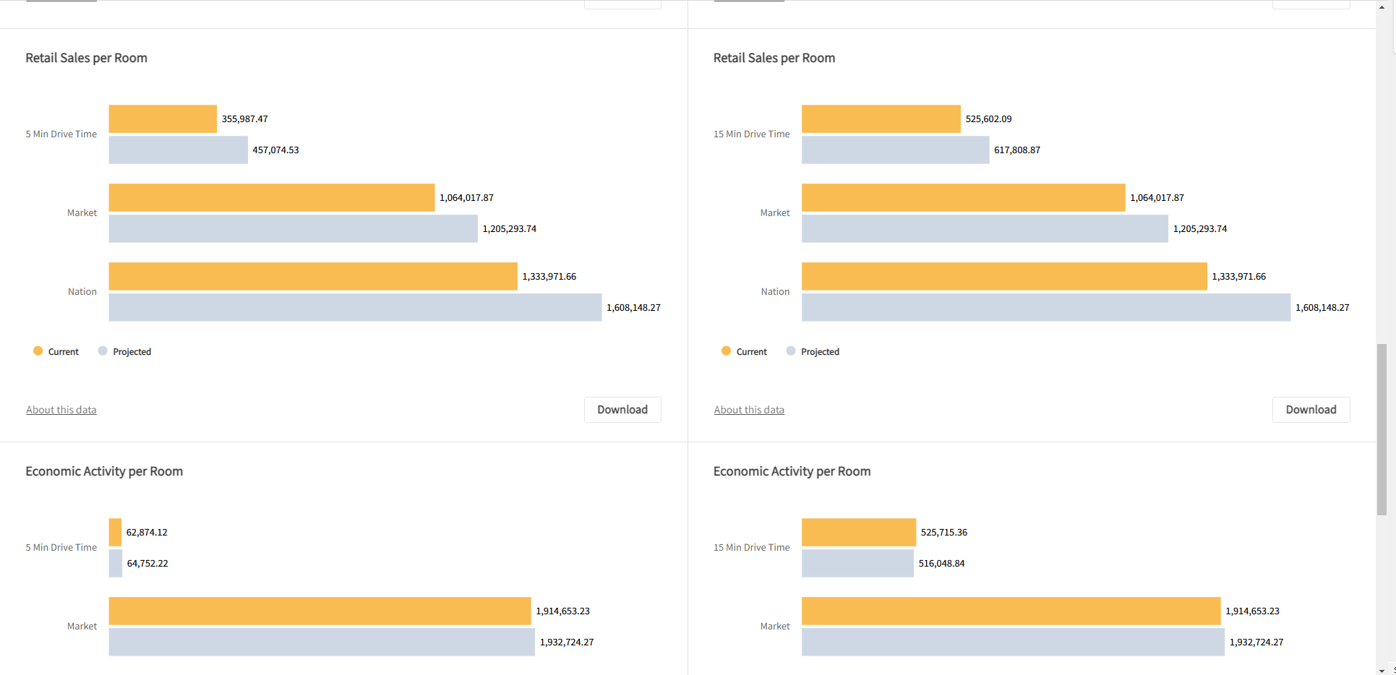The width and height of the screenshot is (1396, 675).
Task: Click the vertical scrollbar thumb
Action: [x=1382, y=429]
